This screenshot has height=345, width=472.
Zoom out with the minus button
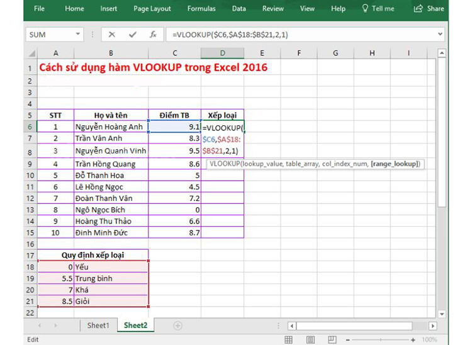pos(347,340)
